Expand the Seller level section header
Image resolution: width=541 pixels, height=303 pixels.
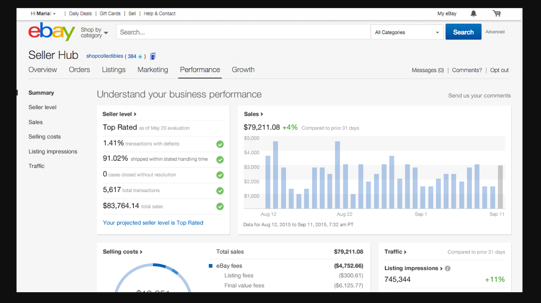pyautogui.click(x=120, y=114)
